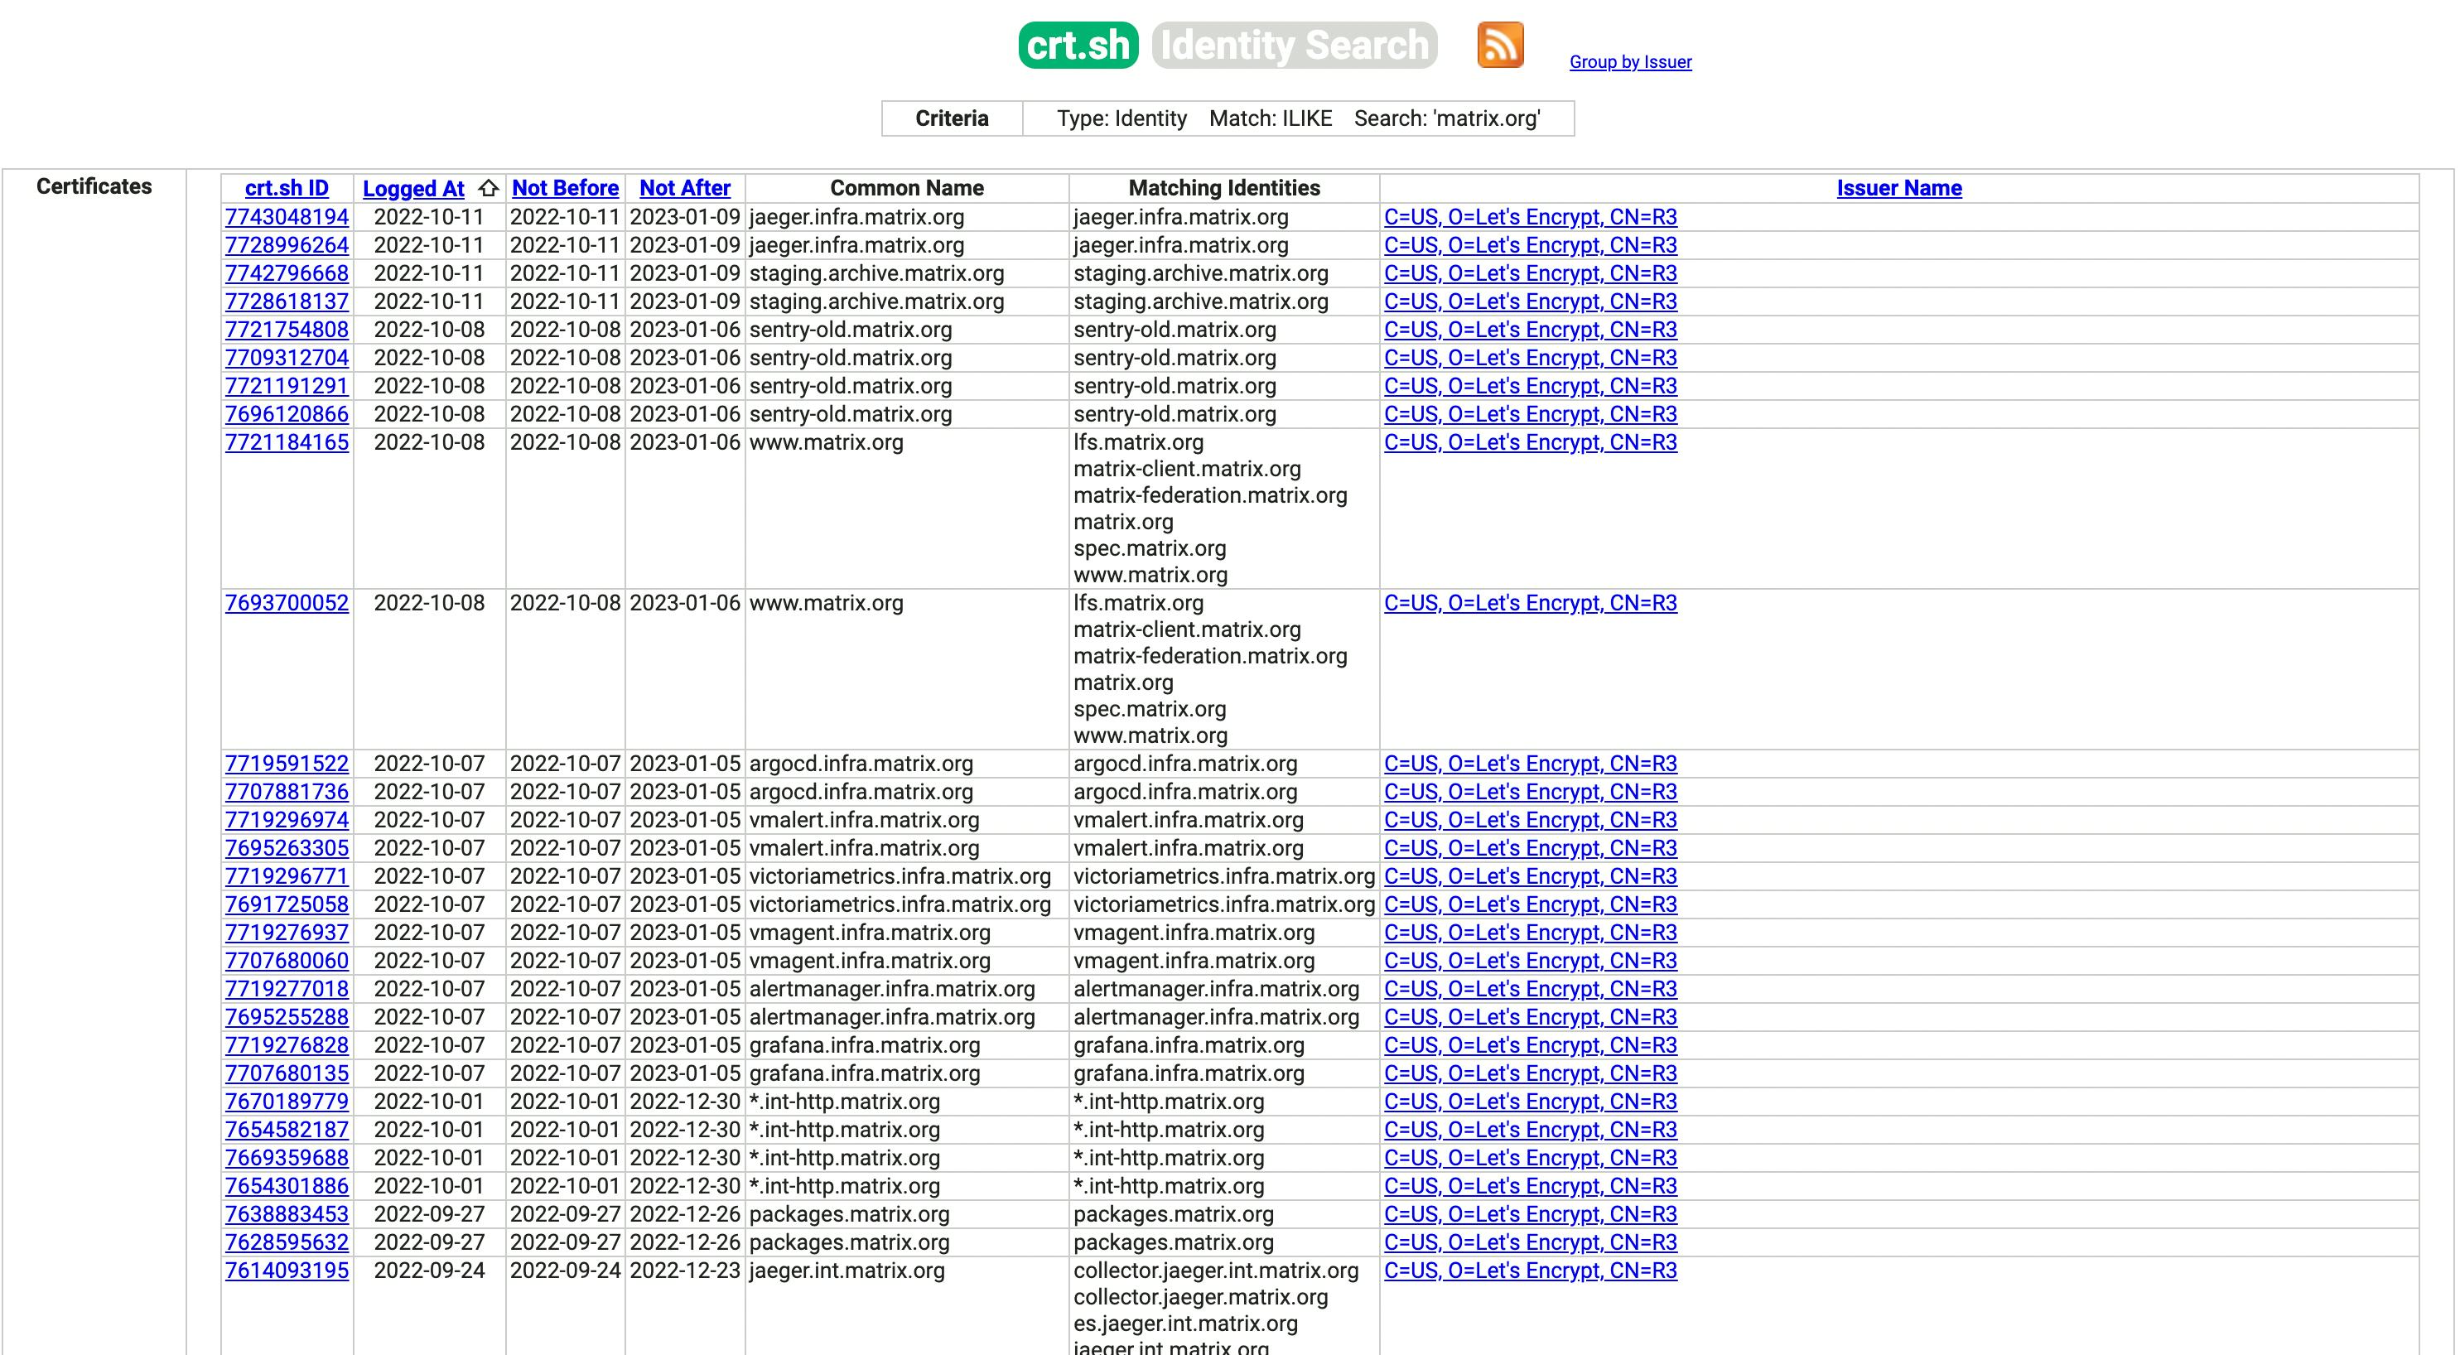Open certificate 7743048194
2460x1355 pixels.
pyautogui.click(x=287, y=217)
